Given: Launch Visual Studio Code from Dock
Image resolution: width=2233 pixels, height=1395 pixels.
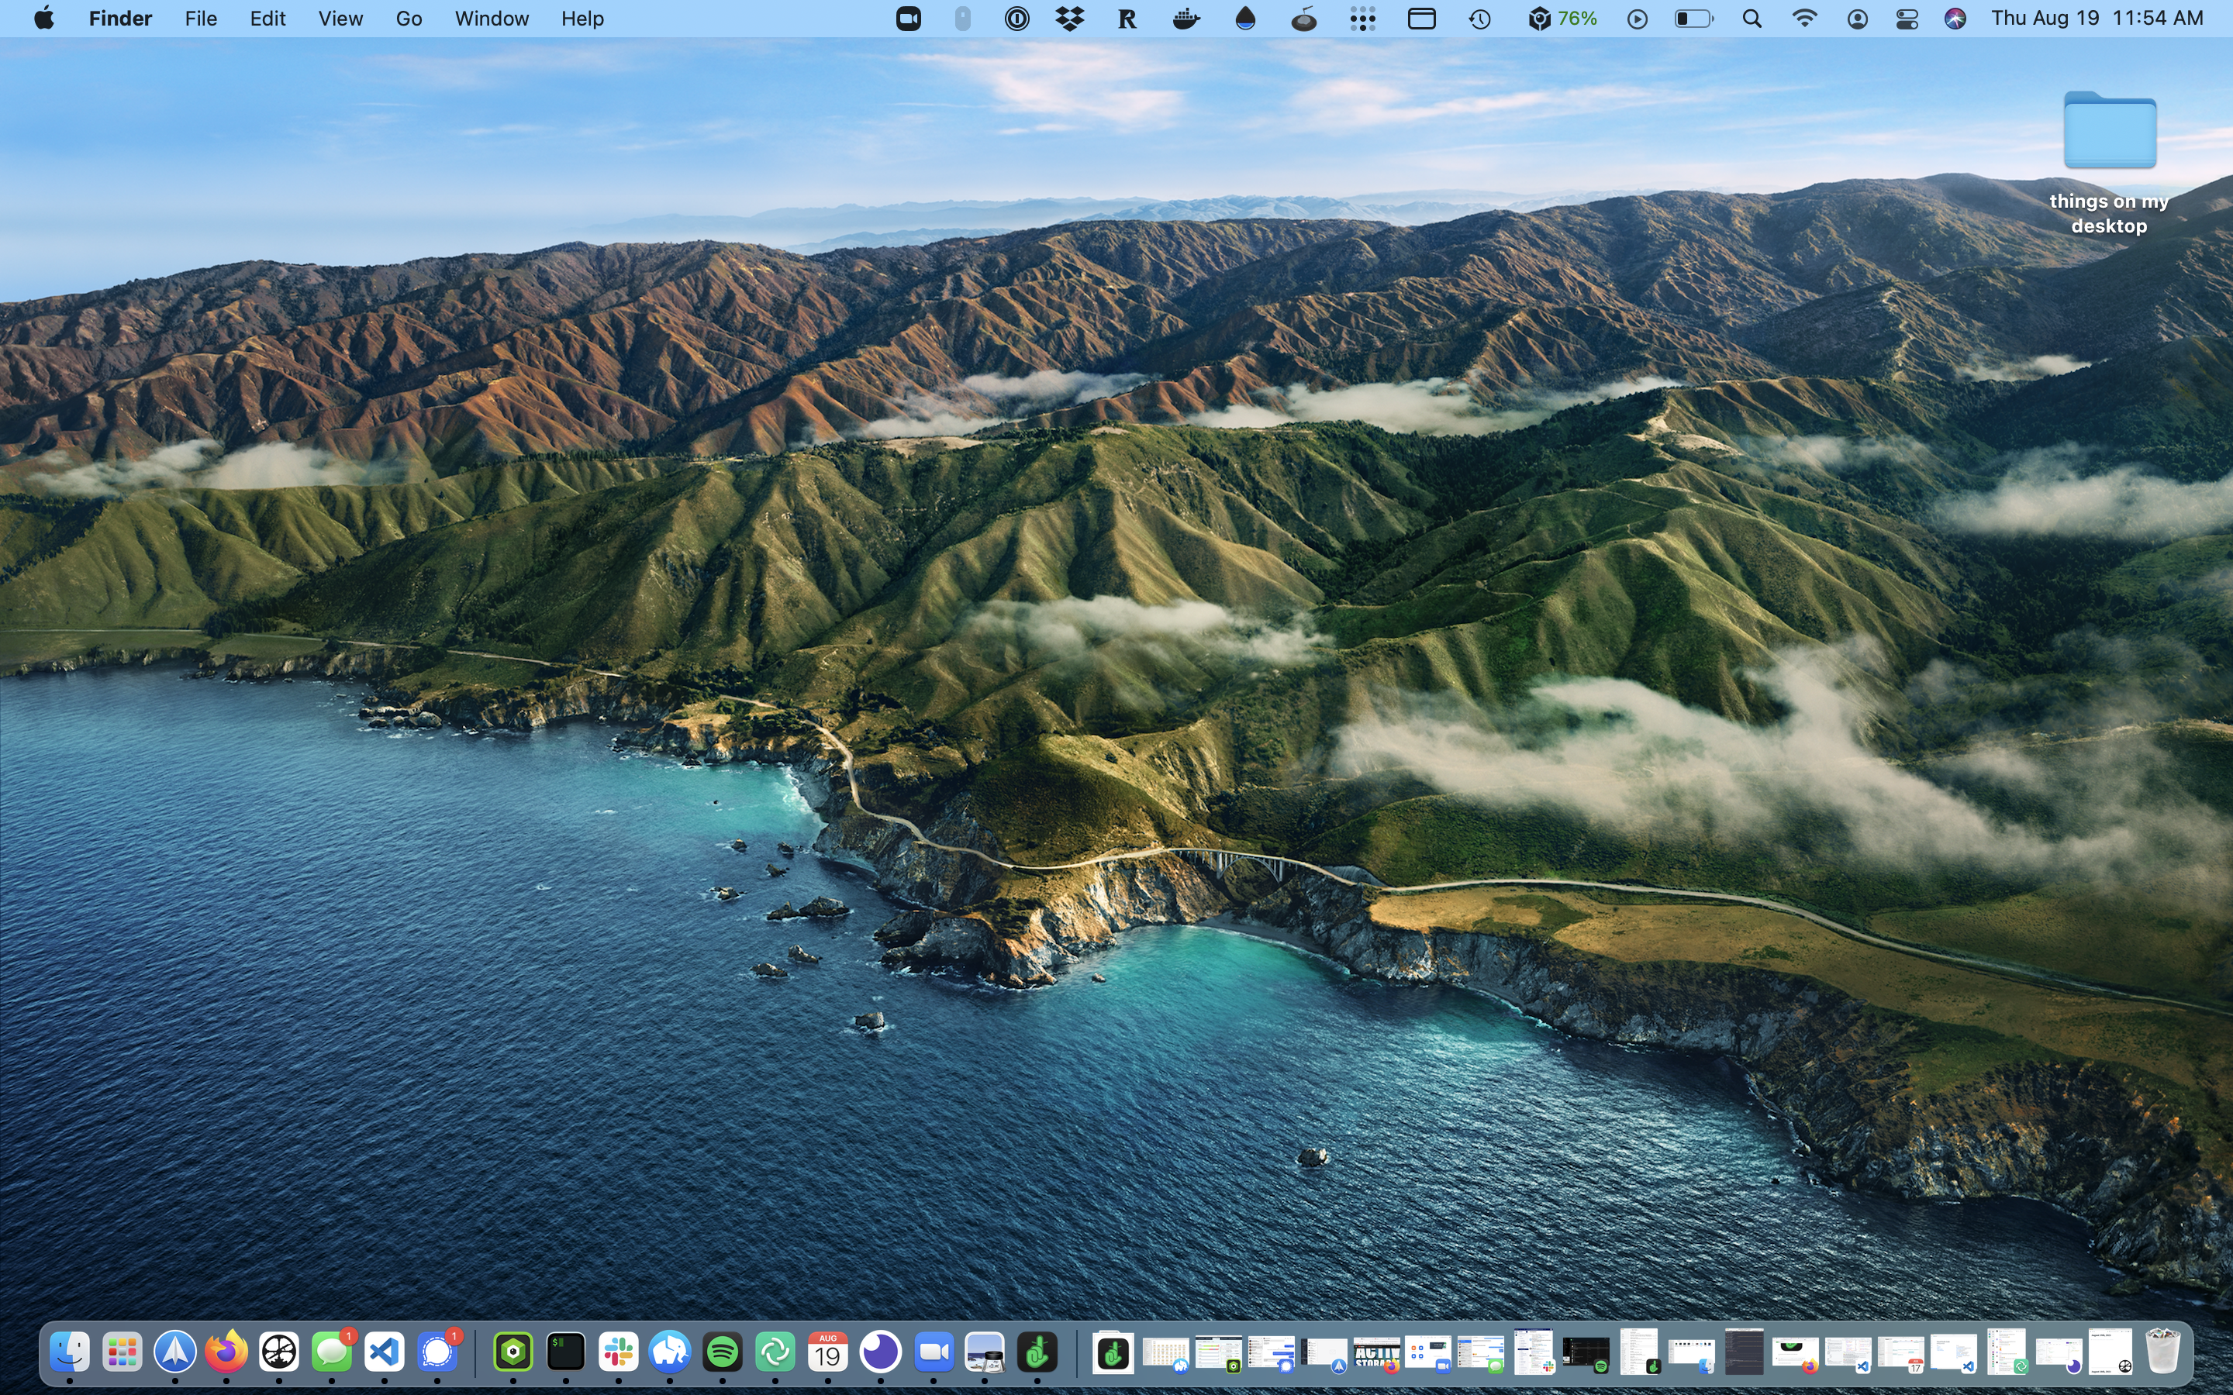Looking at the screenshot, I should [x=385, y=1352].
